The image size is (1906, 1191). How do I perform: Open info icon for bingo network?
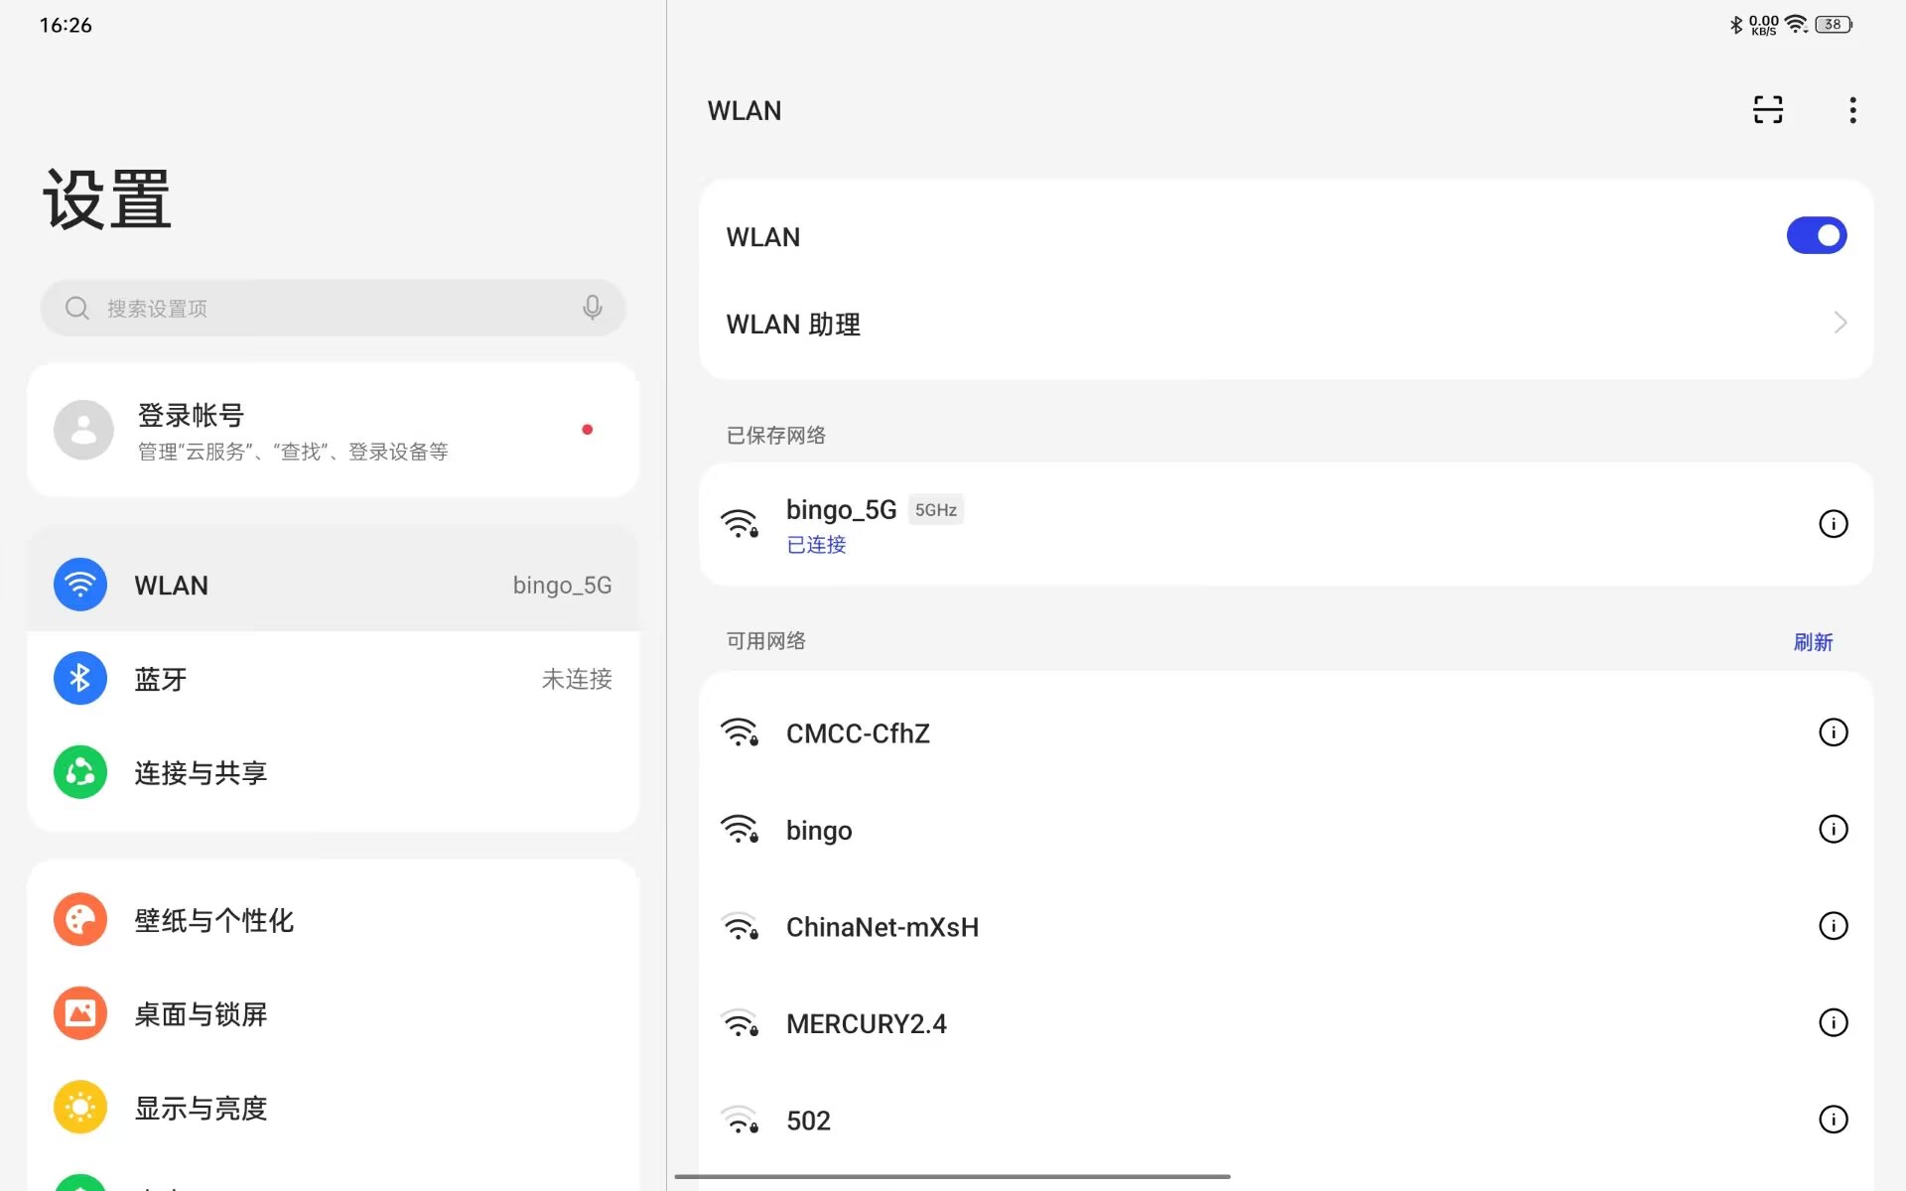click(1833, 829)
